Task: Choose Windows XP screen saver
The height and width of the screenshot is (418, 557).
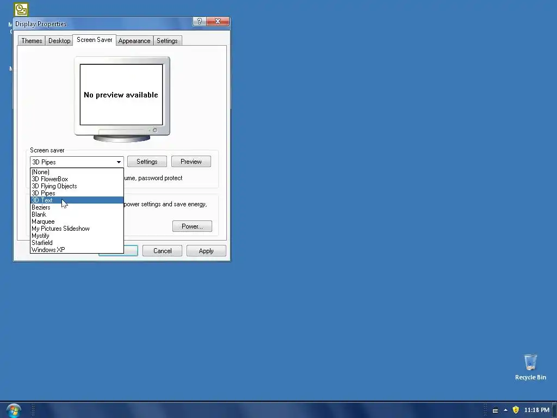Action: click(77, 250)
